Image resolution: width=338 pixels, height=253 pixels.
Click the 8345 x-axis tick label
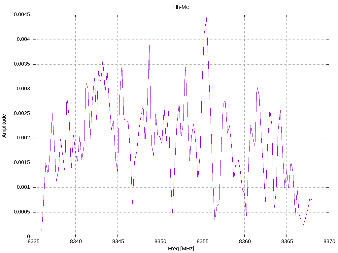pos(118,241)
